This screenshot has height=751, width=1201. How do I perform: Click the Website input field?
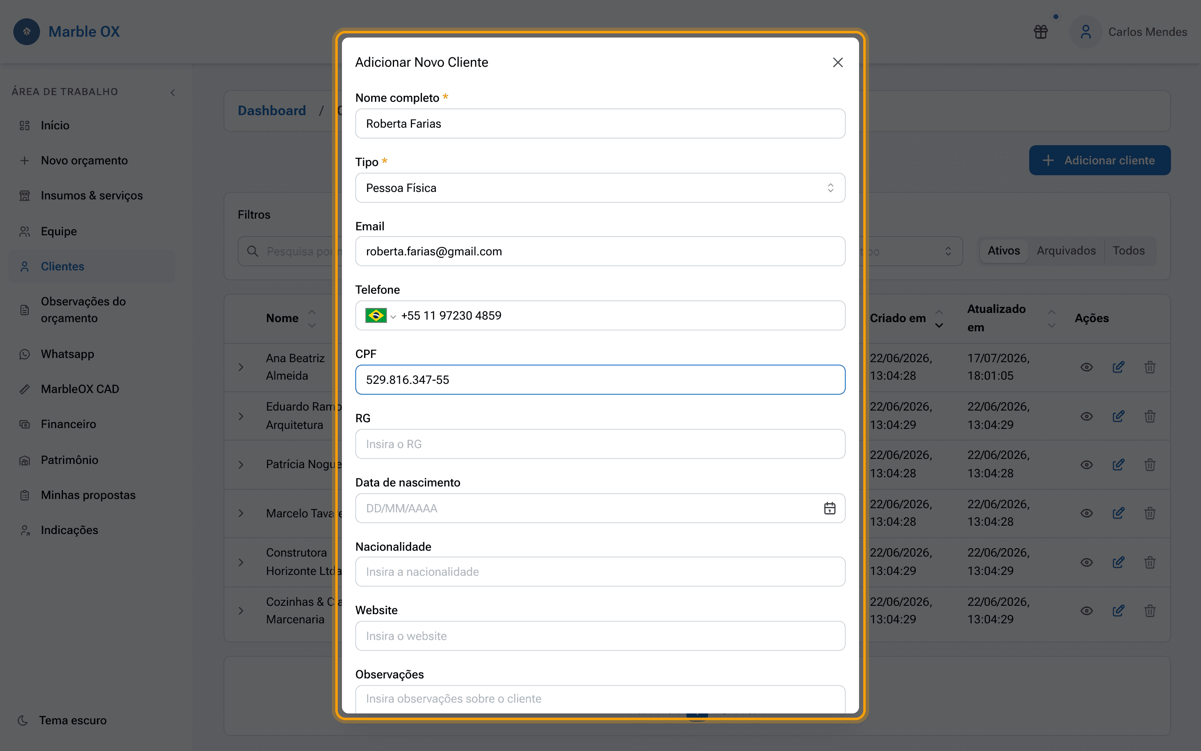click(x=600, y=636)
